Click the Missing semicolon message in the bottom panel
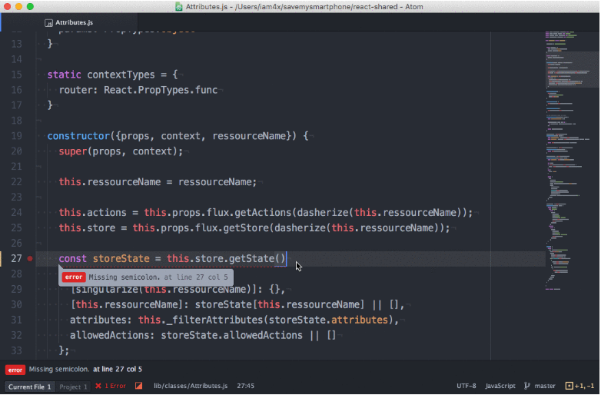This screenshot has width=601, height=395. tap(59, 370)
